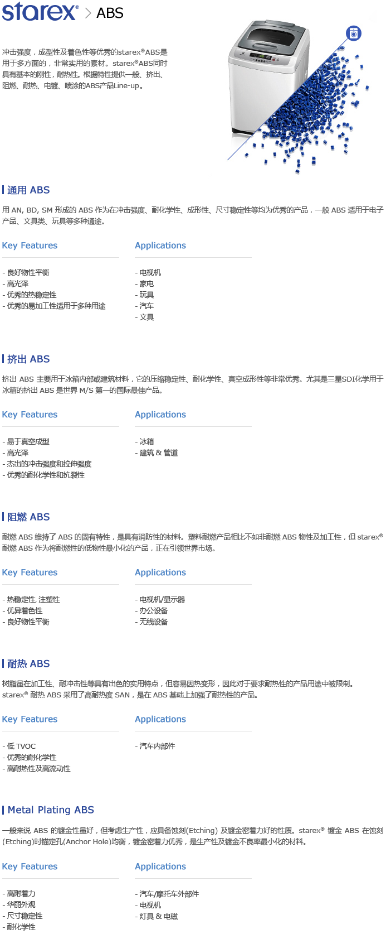386x934 pixels.
Task: Click the 耐热 ABS section heading
Action: point(28,664)
